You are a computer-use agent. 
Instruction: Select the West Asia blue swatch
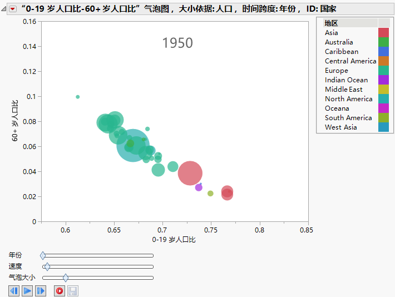383,127
